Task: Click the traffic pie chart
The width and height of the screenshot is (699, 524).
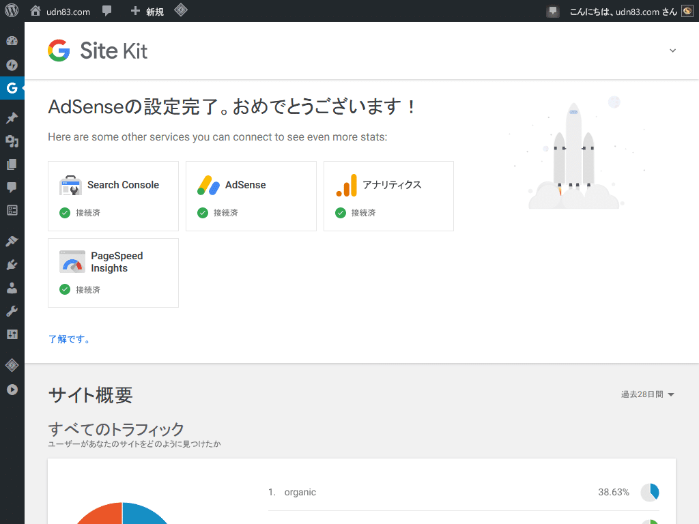Action: pos(122,513)
